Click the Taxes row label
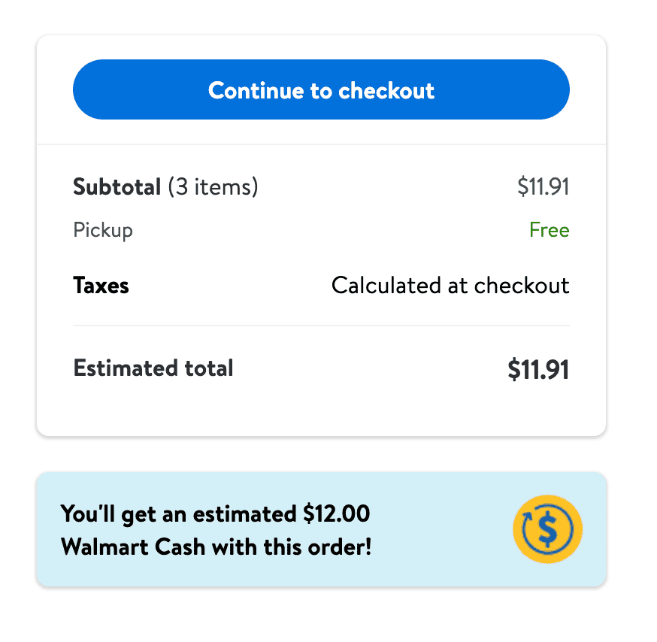The image size is (657, 642). (x=101, y=286)
